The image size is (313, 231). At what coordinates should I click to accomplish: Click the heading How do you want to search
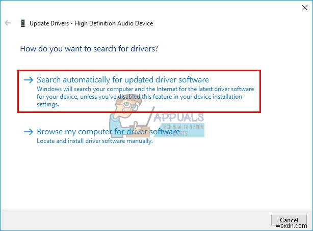click(x=89, y=49)
